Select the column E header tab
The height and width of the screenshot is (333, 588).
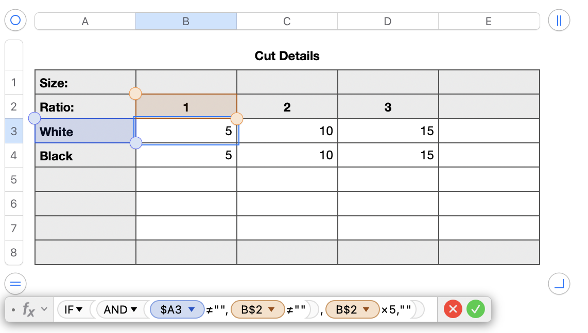488,21
